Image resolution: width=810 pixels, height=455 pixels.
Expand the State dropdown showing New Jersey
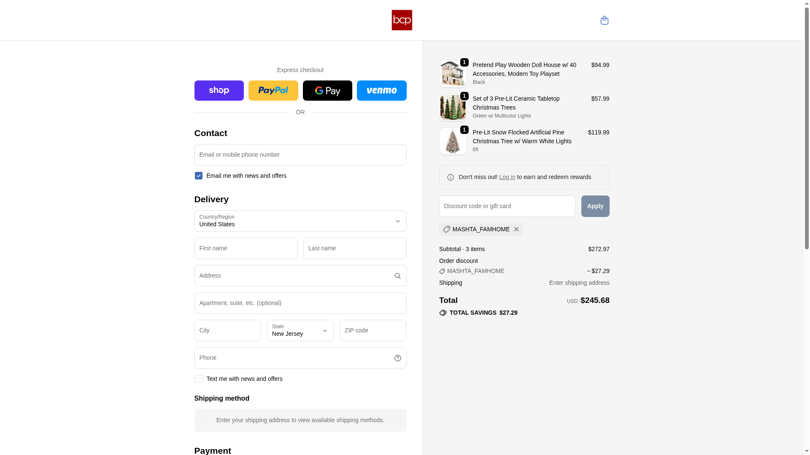pyautogui.click(x=300, y=331)
